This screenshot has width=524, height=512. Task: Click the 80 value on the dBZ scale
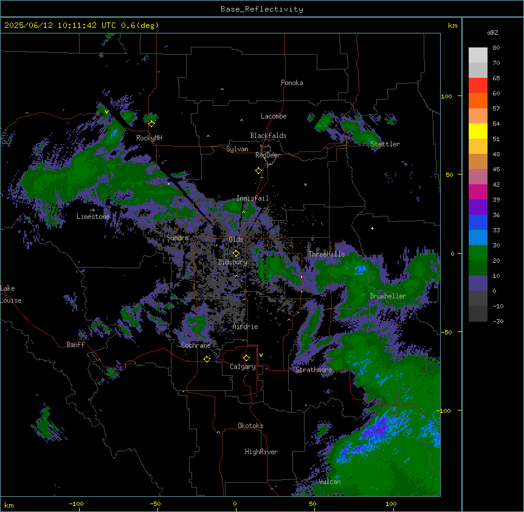click(x=496, y=48)
